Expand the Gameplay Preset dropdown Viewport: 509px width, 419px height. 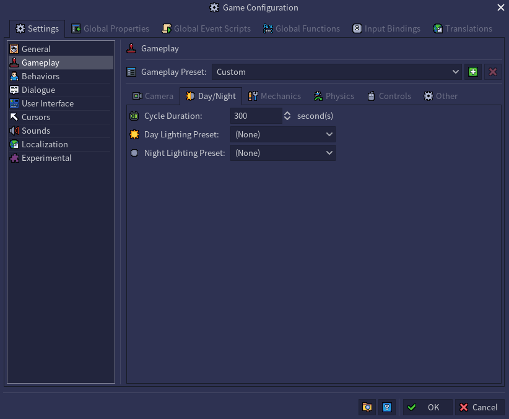[337, 72]
